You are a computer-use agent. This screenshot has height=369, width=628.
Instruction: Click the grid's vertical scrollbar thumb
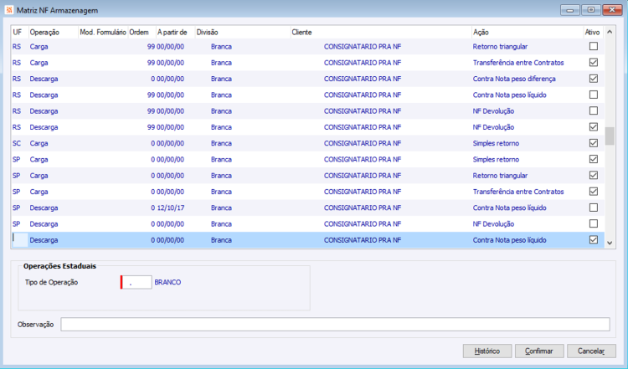coord(610,136)
